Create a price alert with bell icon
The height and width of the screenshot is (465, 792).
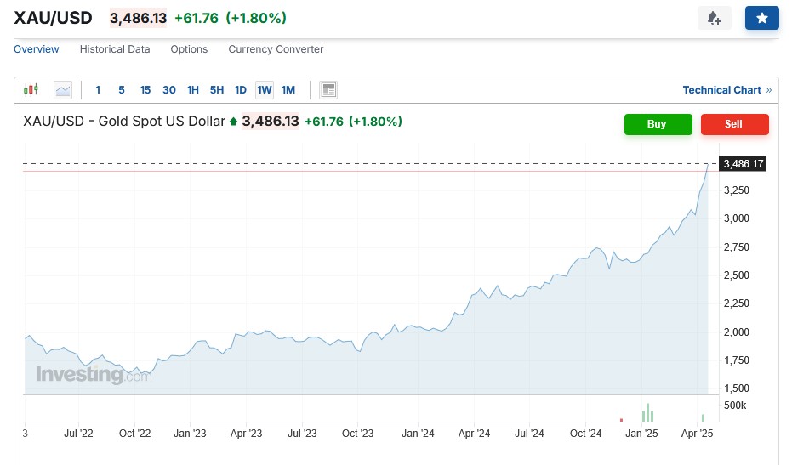[x=714, y=18]
